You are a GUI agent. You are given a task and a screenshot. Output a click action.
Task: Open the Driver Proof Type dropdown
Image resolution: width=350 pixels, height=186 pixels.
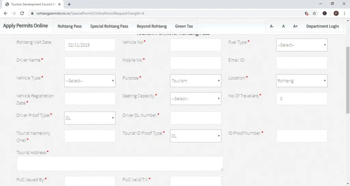click(90, 118)
